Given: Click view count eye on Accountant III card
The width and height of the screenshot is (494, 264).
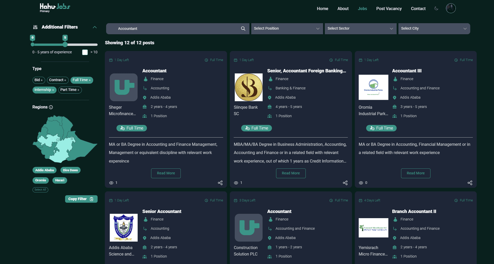Looking at the screenshot, I should [x=361, y=183].
